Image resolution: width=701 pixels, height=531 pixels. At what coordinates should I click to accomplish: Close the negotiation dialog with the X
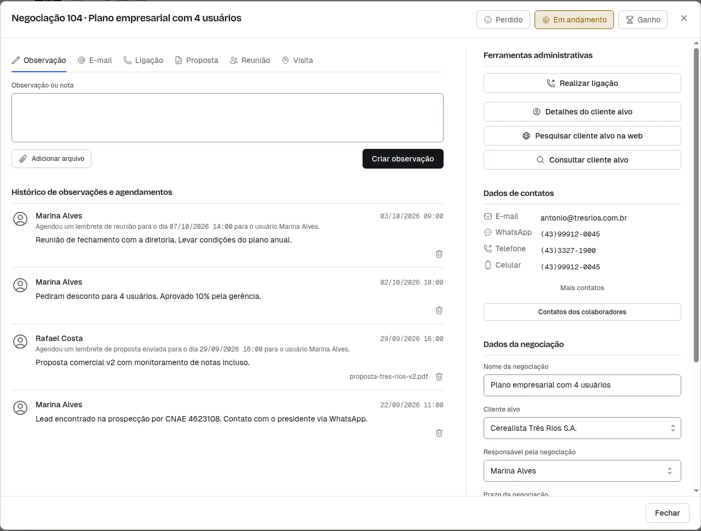[684, 19]
